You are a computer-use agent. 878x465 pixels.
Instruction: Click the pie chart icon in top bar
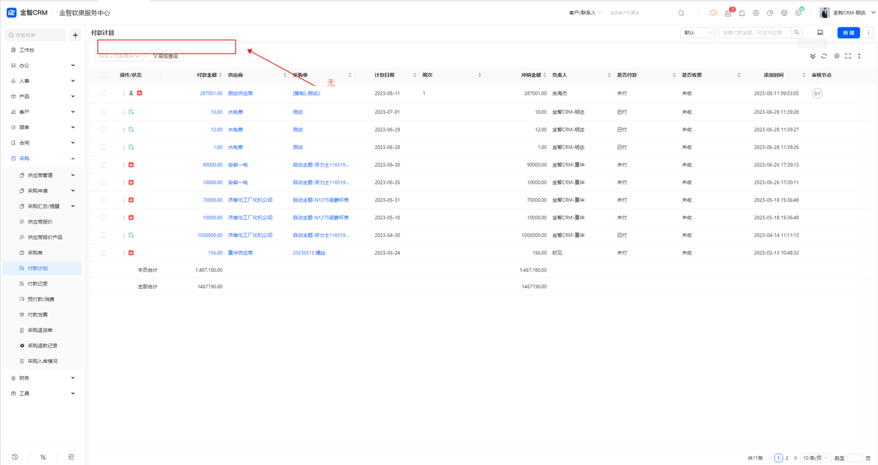(770, 13)
